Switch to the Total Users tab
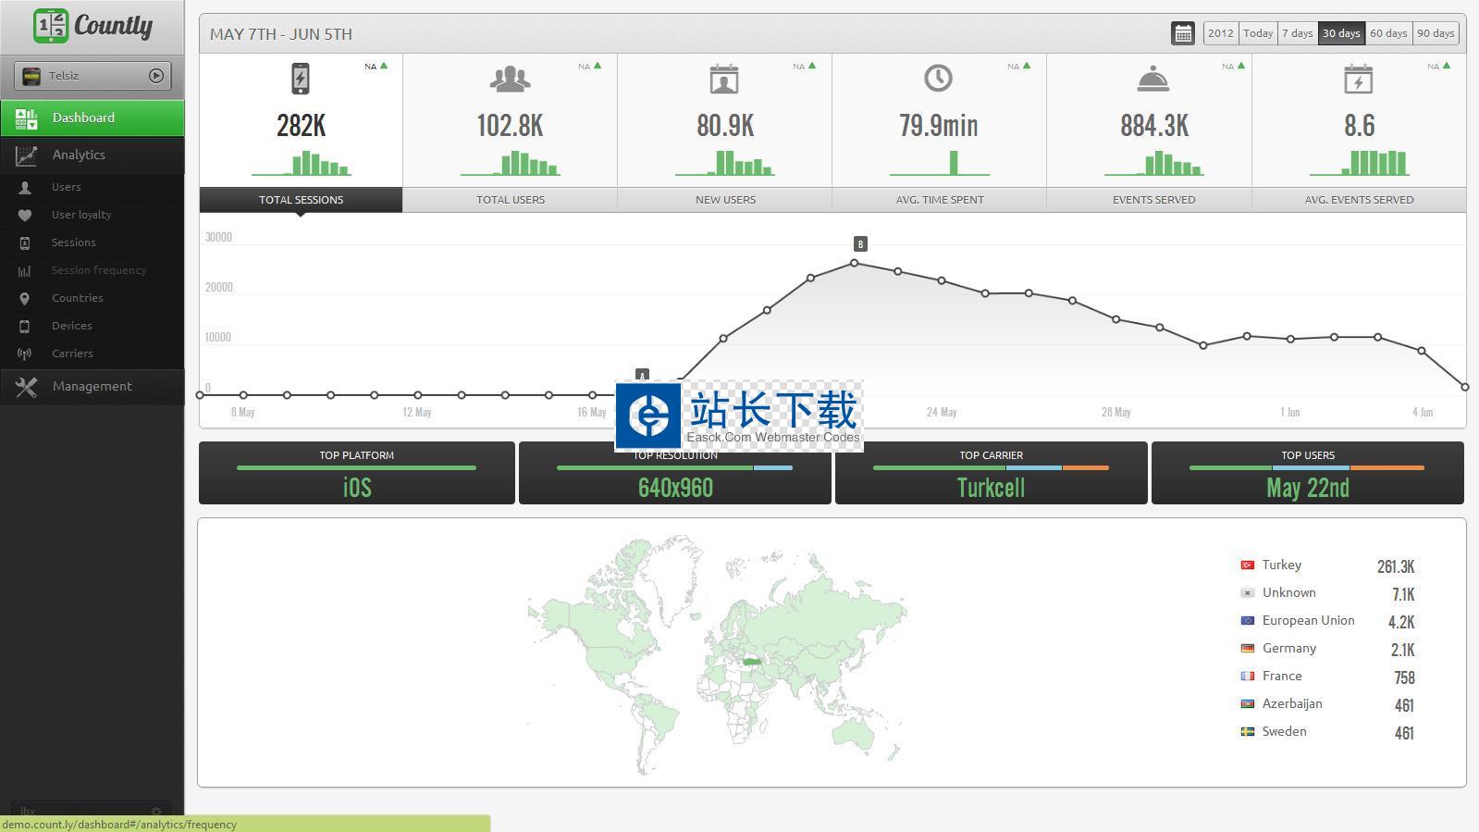Image resolution: width=1479 pixels, height=832 pixels. [x=510, y=199]
